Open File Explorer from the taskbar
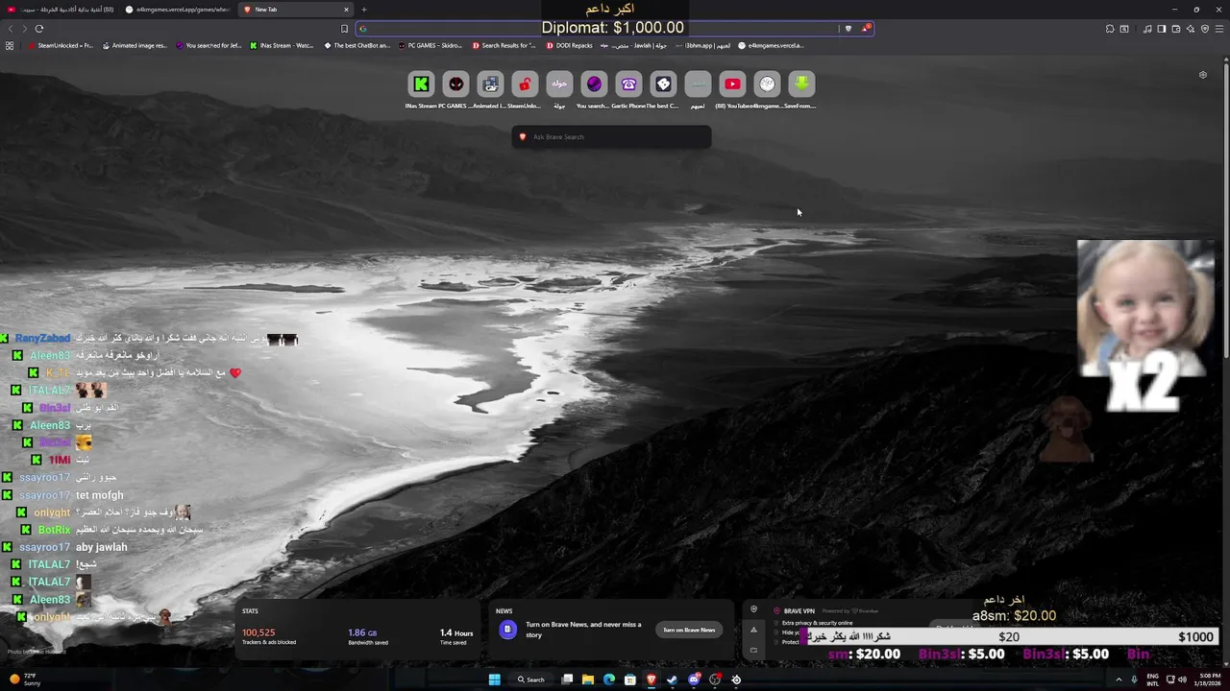Screen dimensions: 1230x691 pyautogui.click(x=588, y=679)
